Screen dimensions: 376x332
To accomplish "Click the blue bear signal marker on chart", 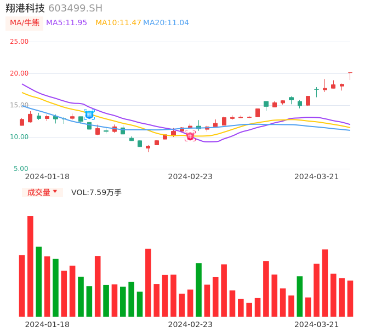I will point(89,115).
